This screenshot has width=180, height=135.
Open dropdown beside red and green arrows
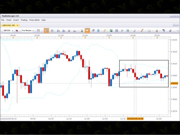pyautogui.click(x=160, y=31)
